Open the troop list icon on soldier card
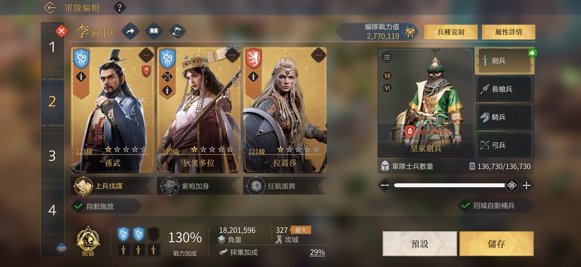581x267 pixels. pos(387,57)
